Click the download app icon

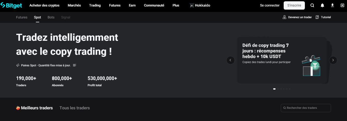tap(332, 5)
